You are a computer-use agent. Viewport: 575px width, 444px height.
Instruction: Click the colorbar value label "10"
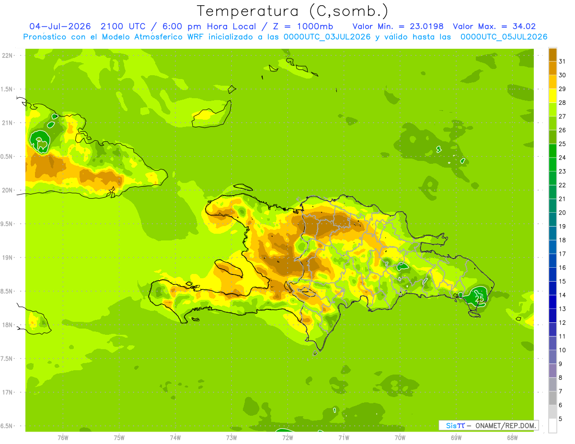pyautogui.click(x=563, y=350)
